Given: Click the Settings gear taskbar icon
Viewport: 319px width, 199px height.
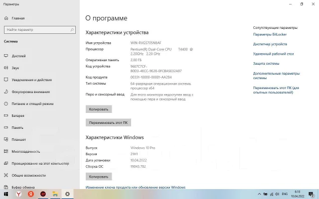Looking at the screenshot, I should pos(67,194).
